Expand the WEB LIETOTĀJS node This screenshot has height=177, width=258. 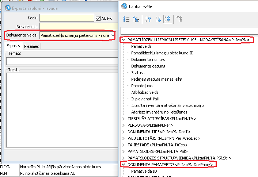[x=124, y=138]
